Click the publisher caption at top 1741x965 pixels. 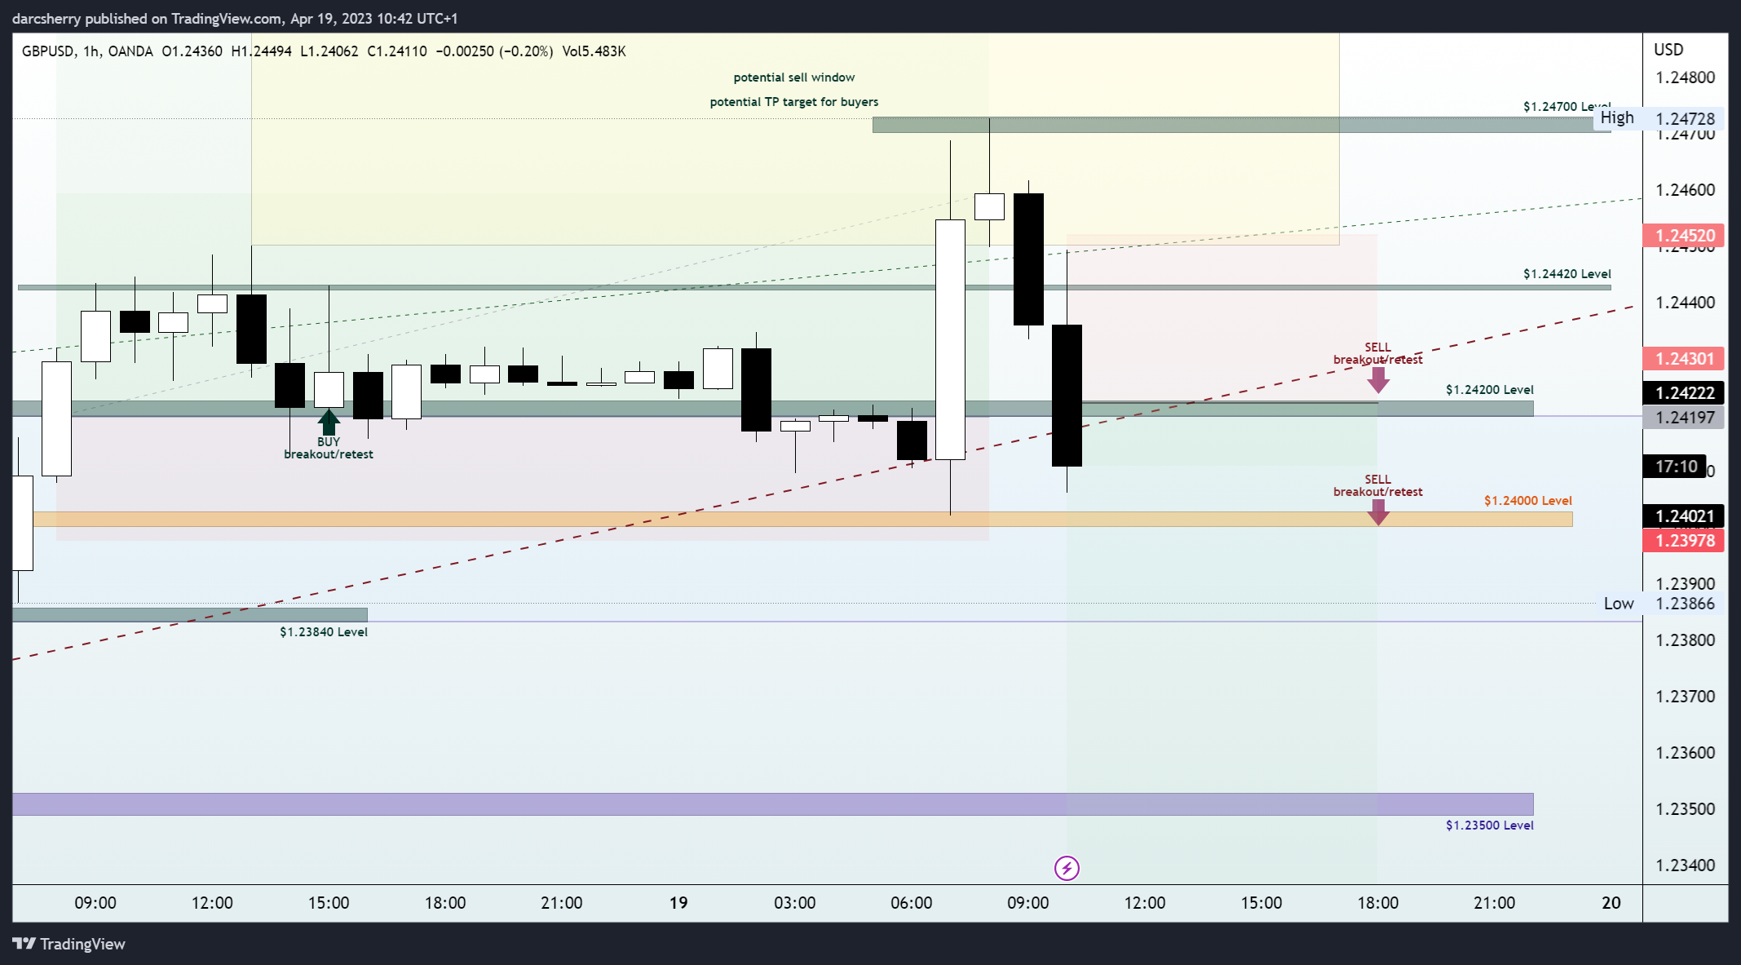tap(235, 18)
